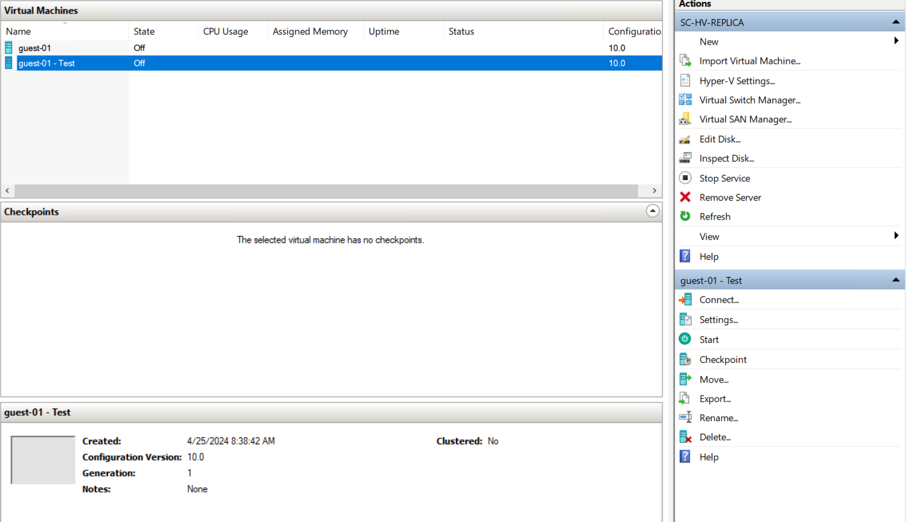Open Virtual SAN Manager... action
Image resolution: width=906 pixels, height=522 pixels.
pos(746,119)
